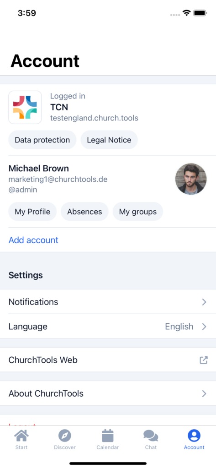This screenshot has width=216, height=469.
Task: Open the Absences pill button
Action: tap(84, 212)
